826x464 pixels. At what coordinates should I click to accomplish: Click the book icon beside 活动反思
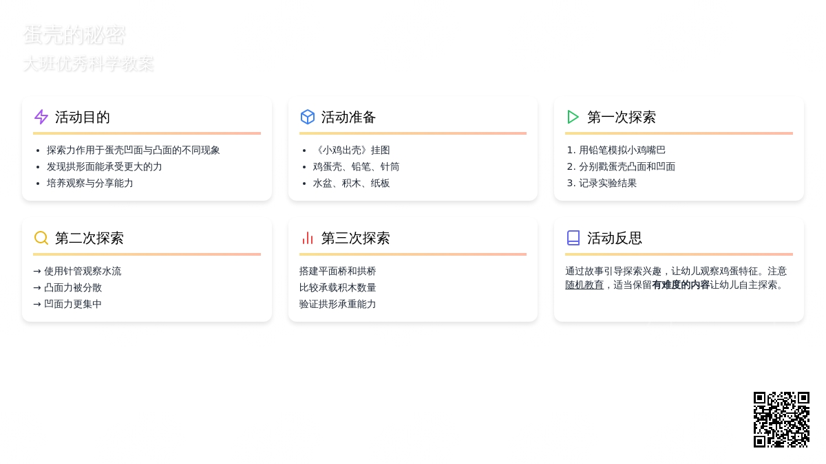(x=573, y=238)
